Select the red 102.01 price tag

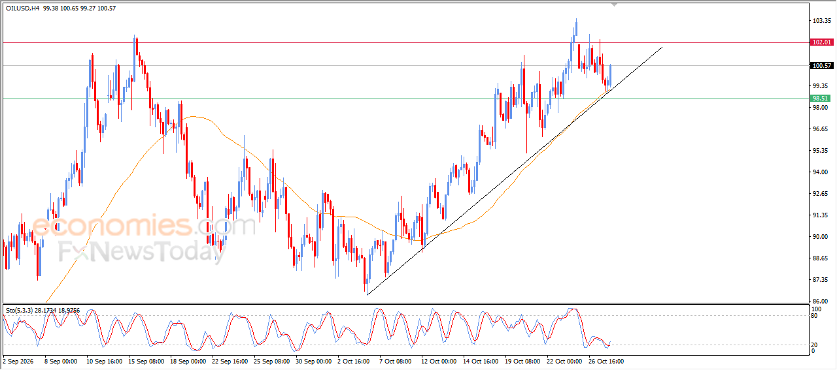821,42
